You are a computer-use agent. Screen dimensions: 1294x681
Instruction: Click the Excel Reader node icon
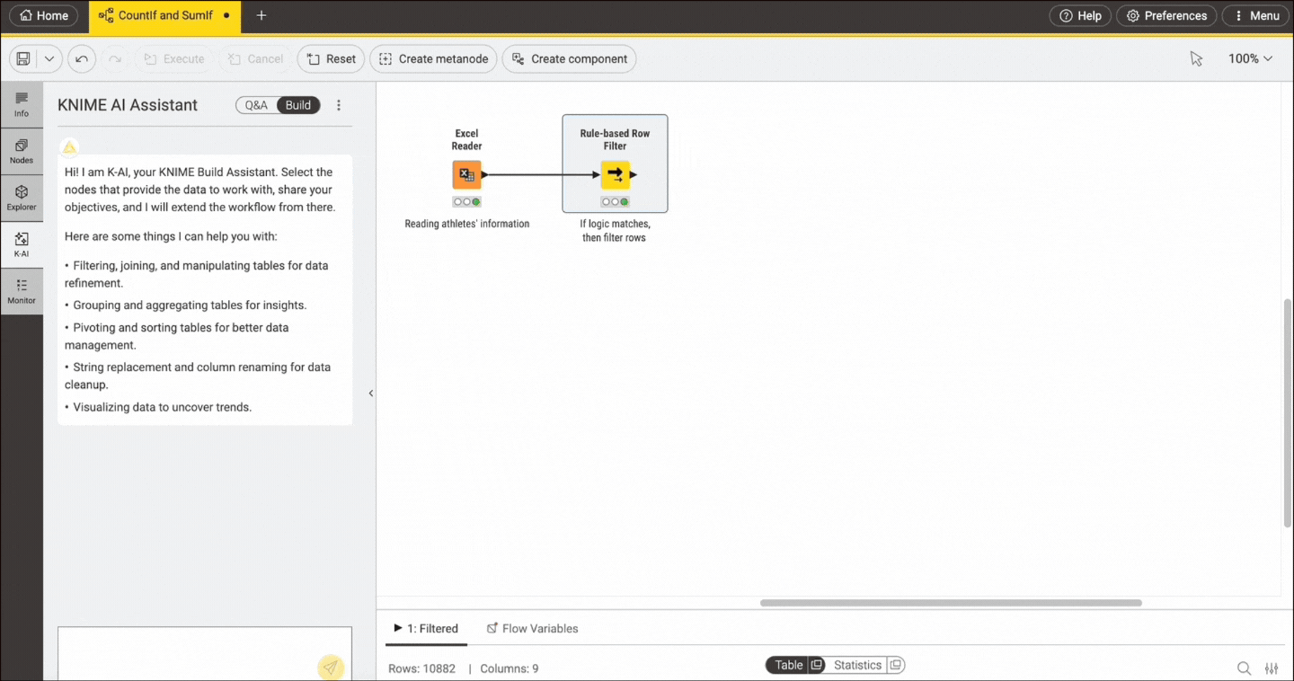[x=466, y=174]
